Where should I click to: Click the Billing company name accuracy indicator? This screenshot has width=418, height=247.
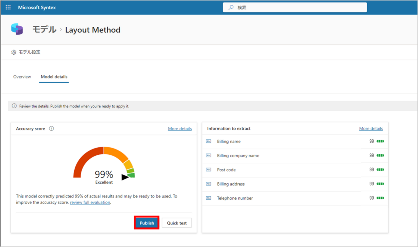tap(380, 155)
